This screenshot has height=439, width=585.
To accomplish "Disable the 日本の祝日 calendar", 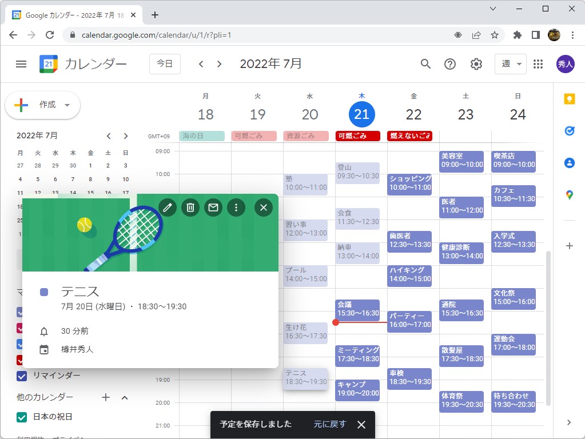I will click(22, 418).
